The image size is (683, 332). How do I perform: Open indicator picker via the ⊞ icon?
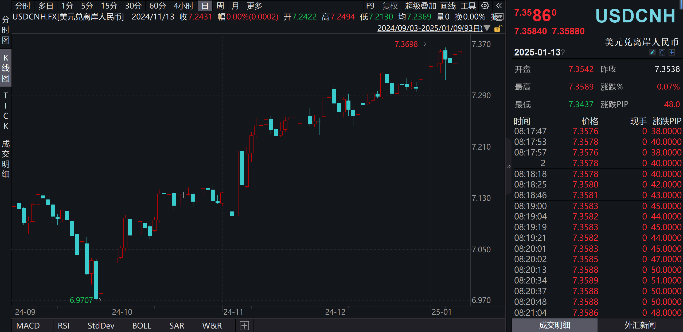coord(244,325)
